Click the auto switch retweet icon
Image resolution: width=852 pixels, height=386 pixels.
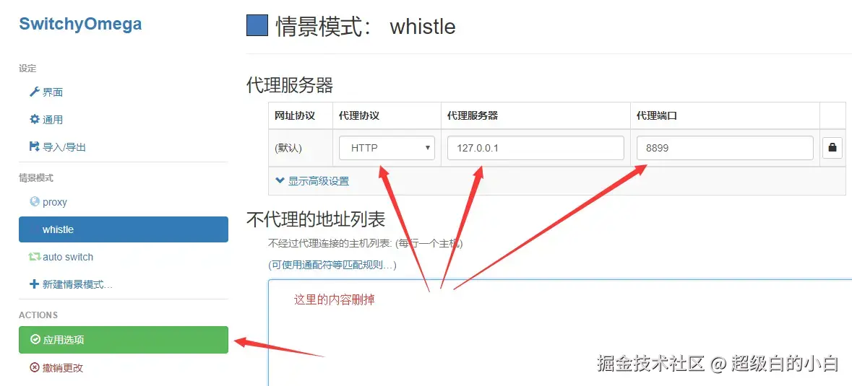[x=34, y=257]
